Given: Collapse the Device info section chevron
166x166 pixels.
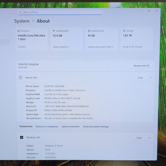Looking at the screenshot, I should point(151,77).
